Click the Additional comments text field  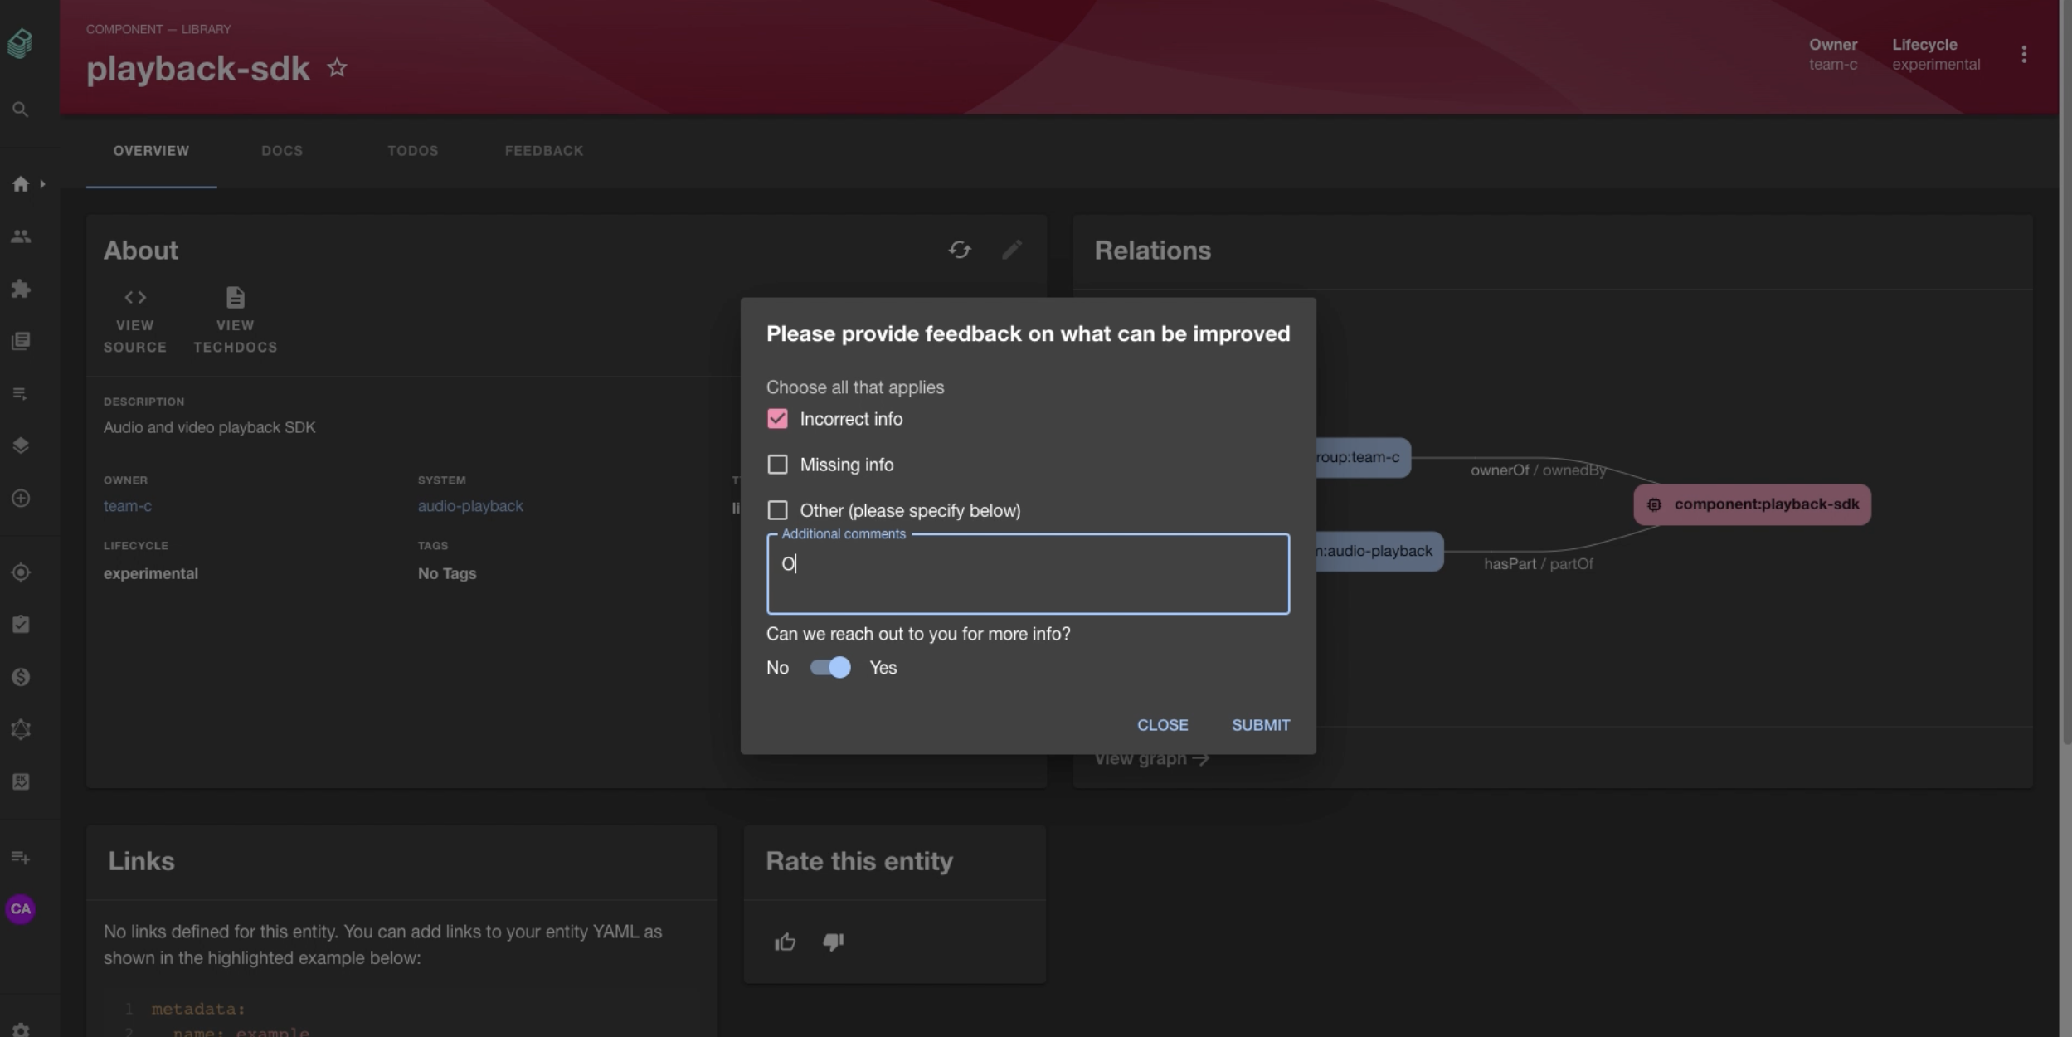point(1027,574)
